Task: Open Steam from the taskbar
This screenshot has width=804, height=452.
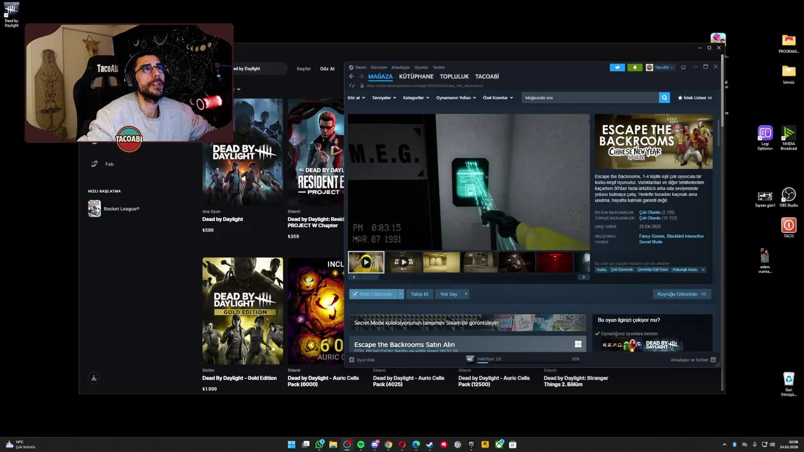Action: click(430, 444)
